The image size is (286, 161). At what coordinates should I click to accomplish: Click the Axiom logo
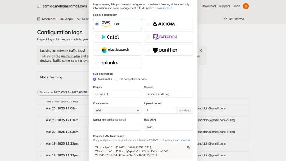click(x=164, y=24)
